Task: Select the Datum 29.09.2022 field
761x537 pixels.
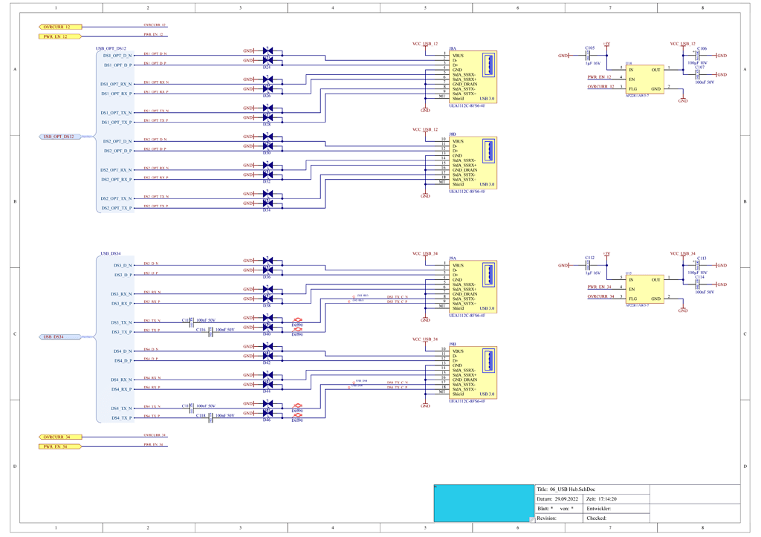Action: [x=559, y=498]
